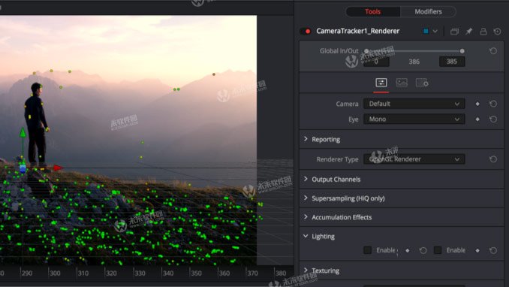The width and height of the screenshot is (509, 287).
Task: Lock the CameraTracker1_Renderer node
Action: pos(483,32)
